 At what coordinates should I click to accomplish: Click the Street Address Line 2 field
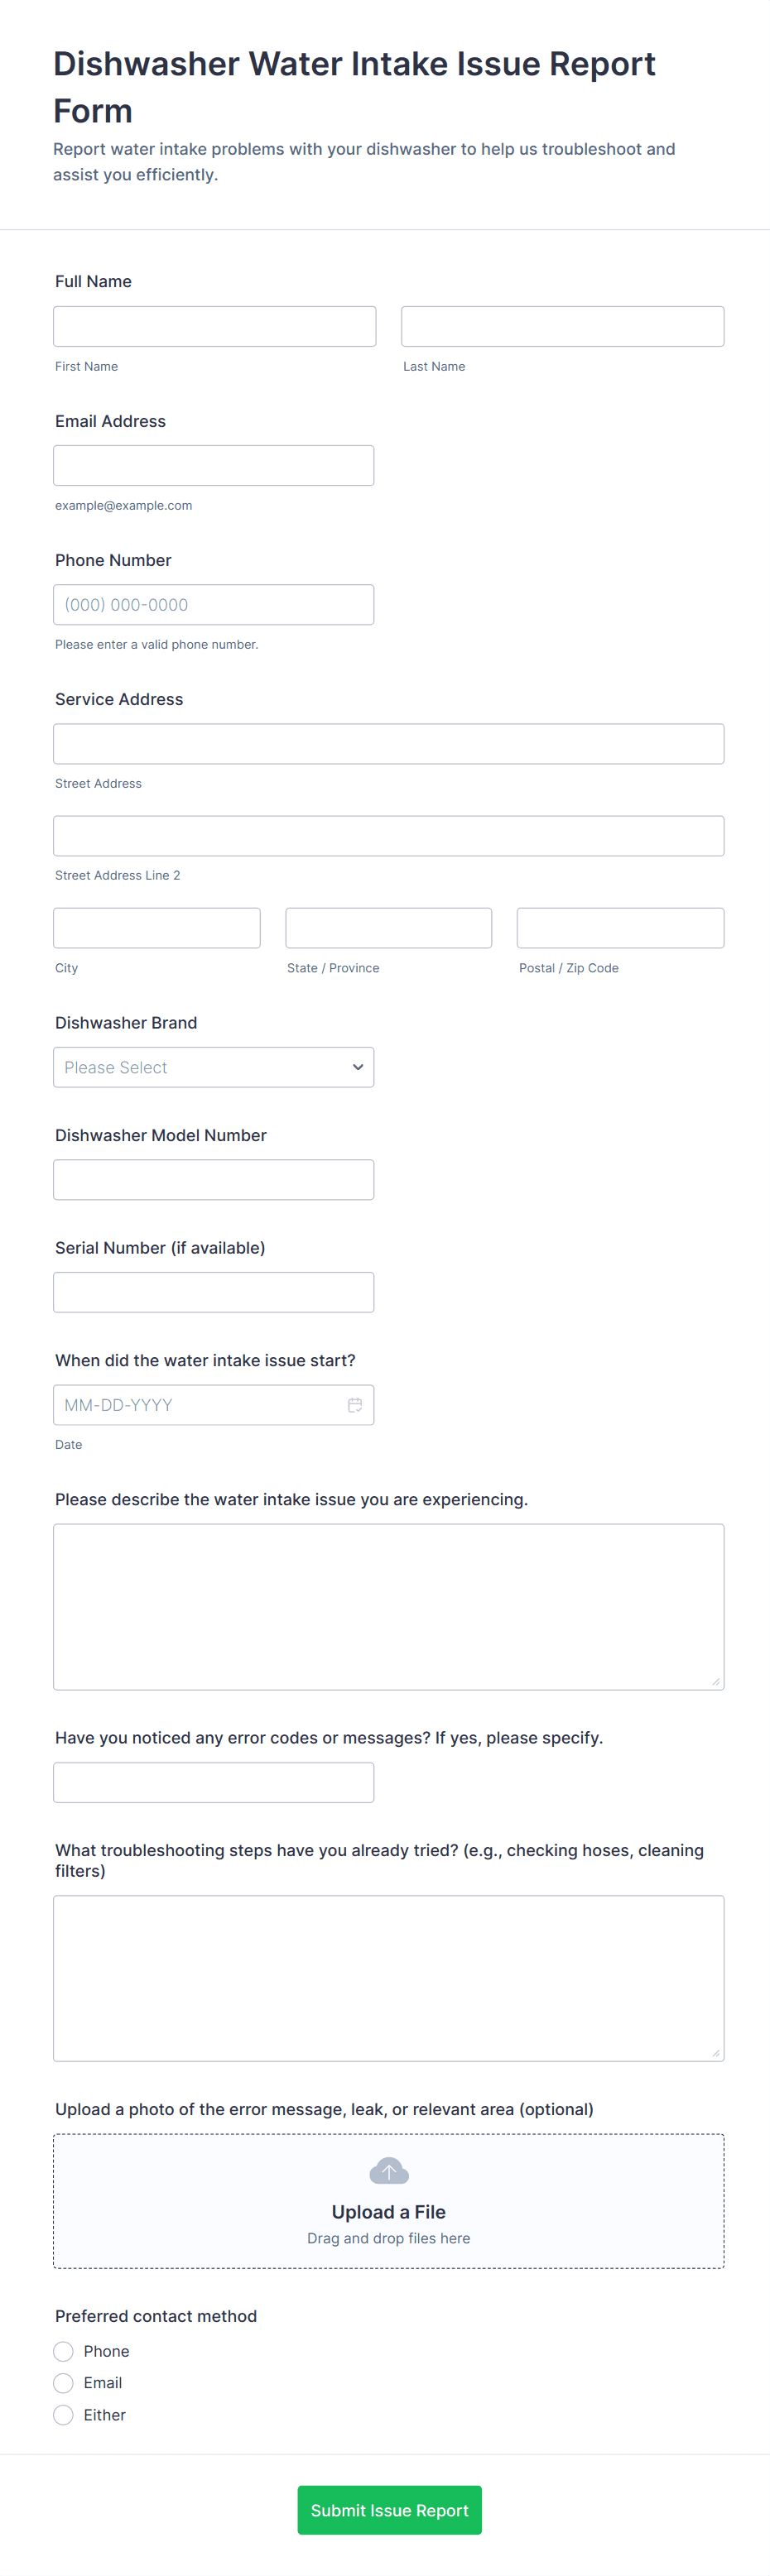click(388, 835)
